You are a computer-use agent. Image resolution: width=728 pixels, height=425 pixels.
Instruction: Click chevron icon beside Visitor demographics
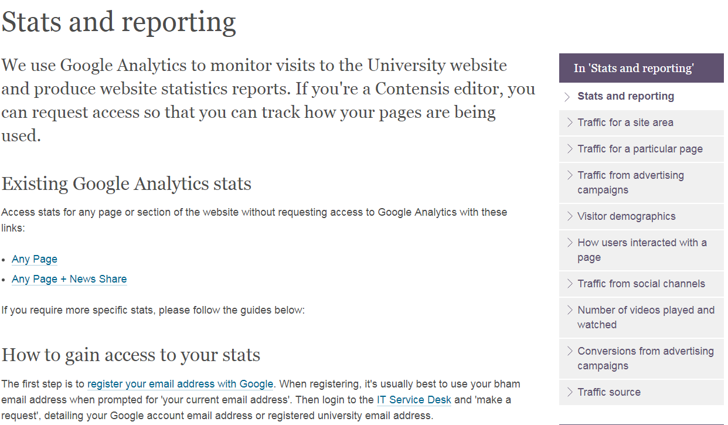click(x=569, y=216)
